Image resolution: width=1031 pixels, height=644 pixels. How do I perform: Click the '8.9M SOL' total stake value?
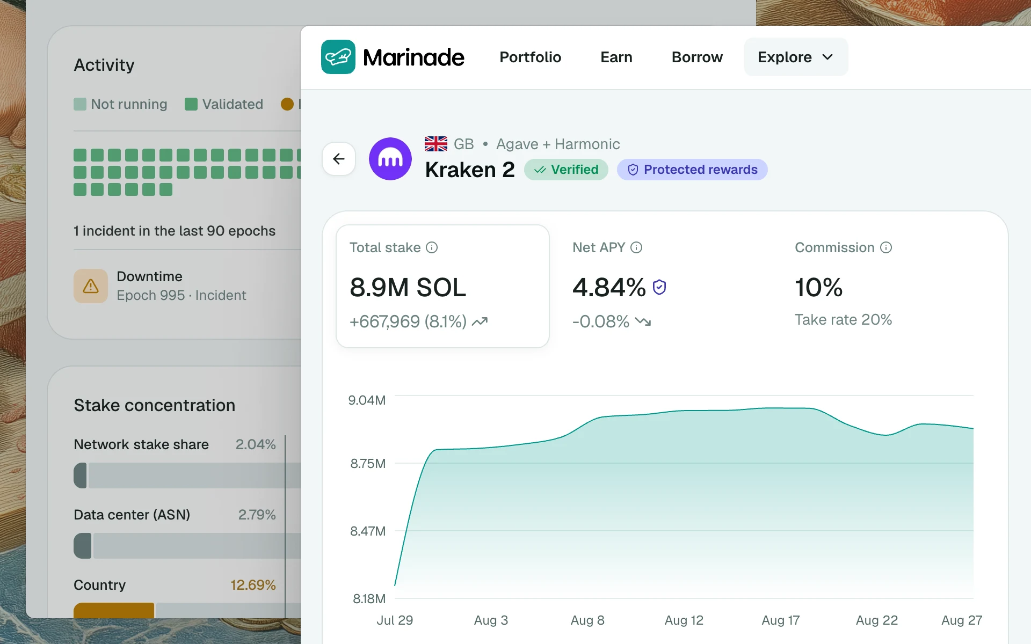tap(408, 288)
